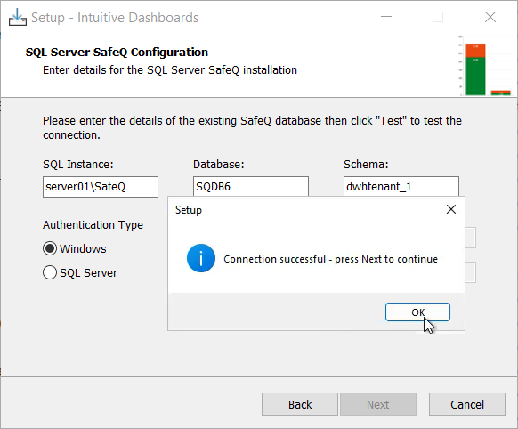The image size is (518, 429).
Task: Close the Intuitive Dashboards setup window
Action: click(x=490, y=17)
